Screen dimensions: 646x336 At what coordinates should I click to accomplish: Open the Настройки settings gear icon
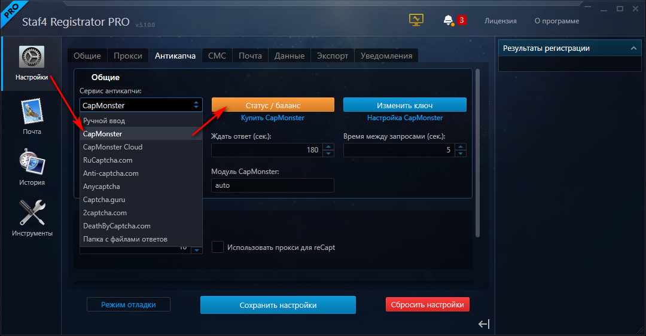(32, 56)
